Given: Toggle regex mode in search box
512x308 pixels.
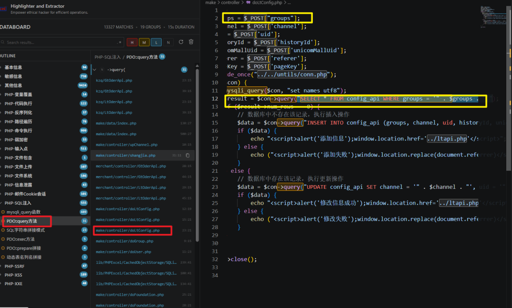Looking at the screenshot, I should 119,42.
